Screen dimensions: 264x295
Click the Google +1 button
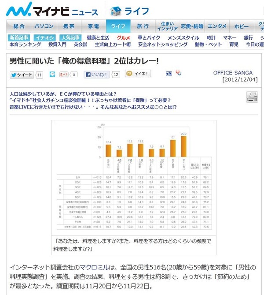coord(64,75)
